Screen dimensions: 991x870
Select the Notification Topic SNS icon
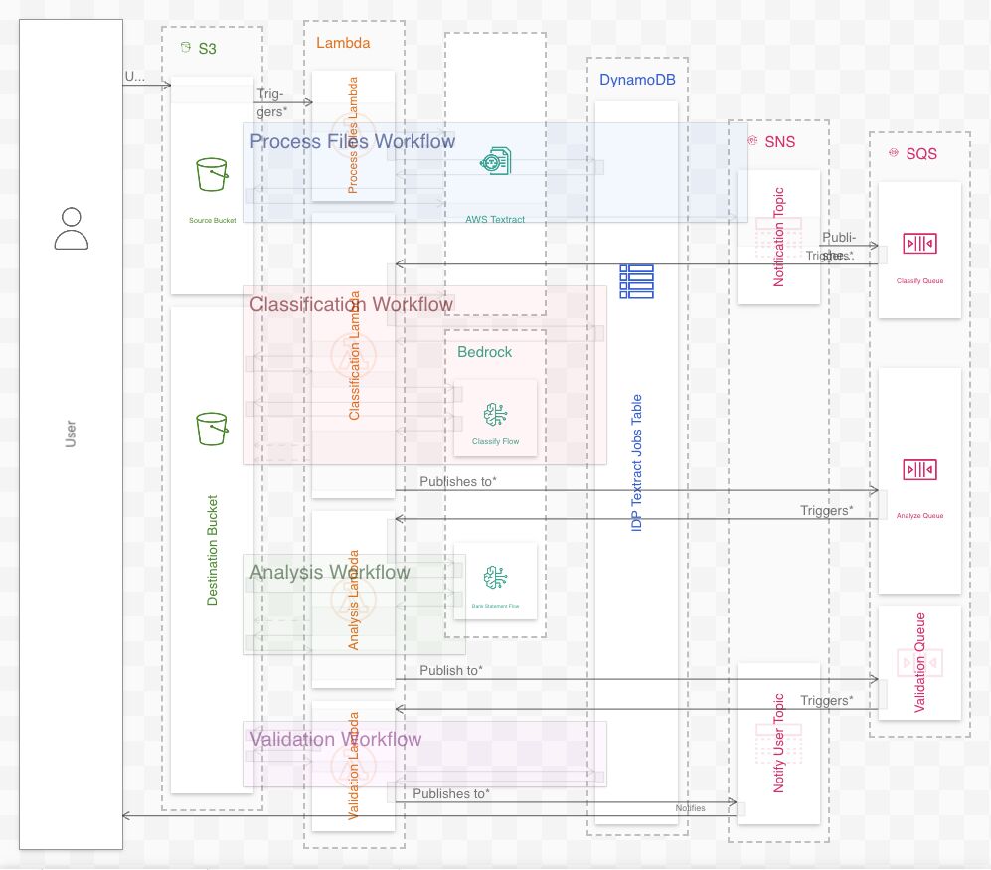coord(778,237)
